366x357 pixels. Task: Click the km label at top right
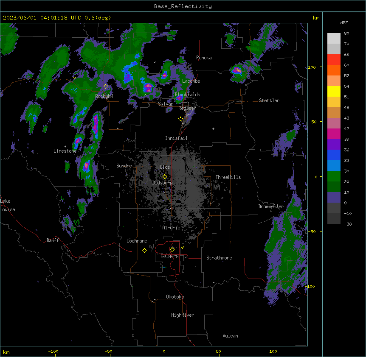tap(316, 18)
